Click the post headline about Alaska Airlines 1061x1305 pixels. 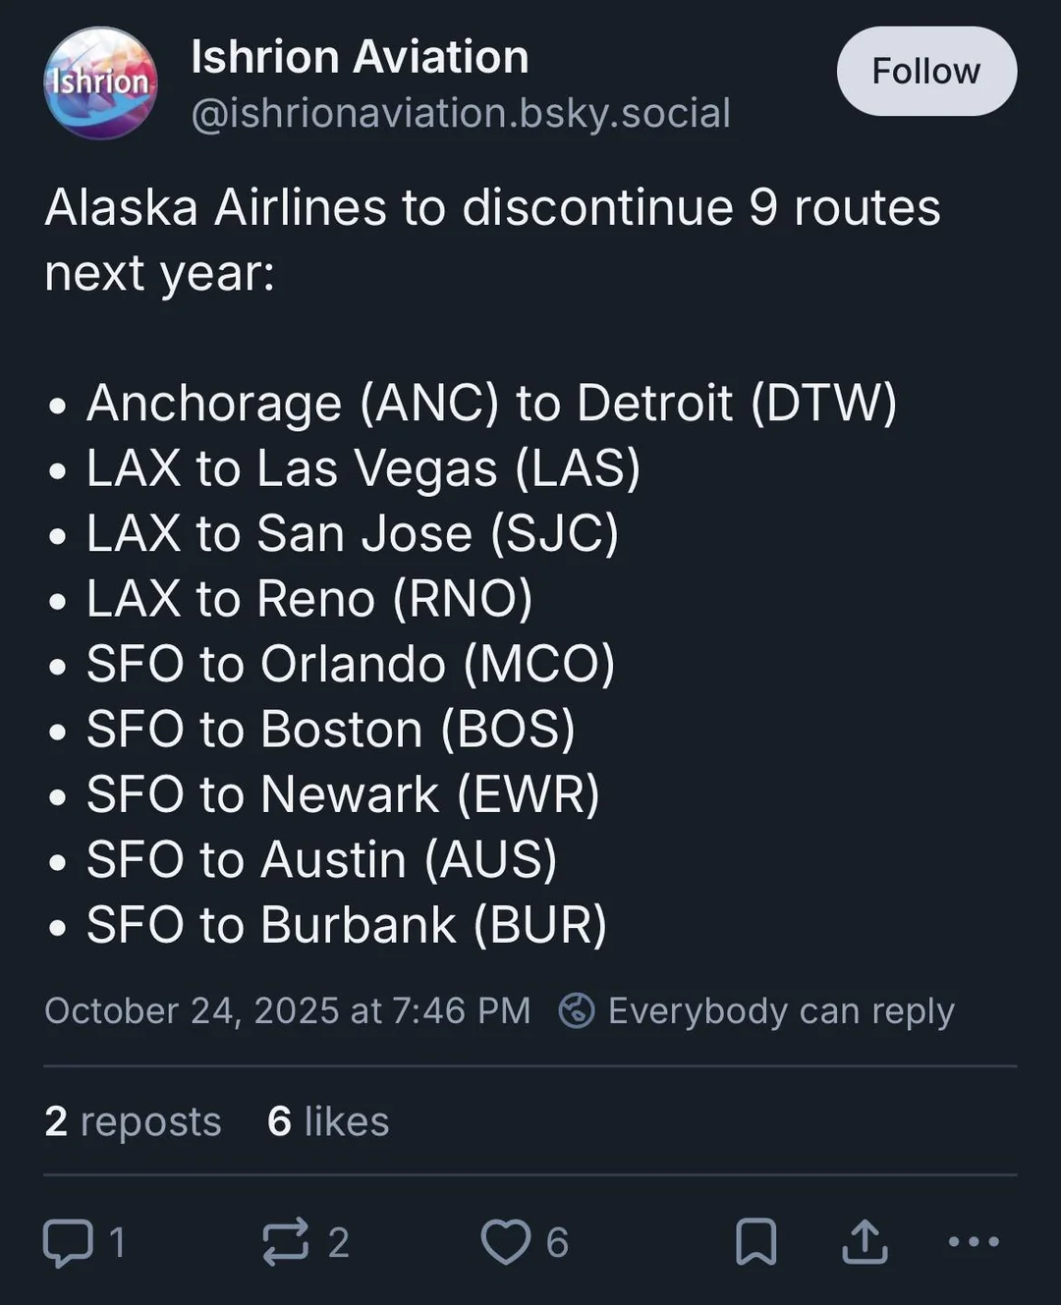pyautogui.click(x=491, y=240)
